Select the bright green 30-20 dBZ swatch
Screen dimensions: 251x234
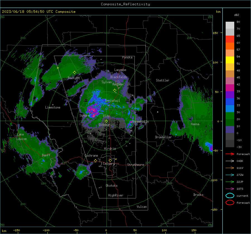[230, 116]
